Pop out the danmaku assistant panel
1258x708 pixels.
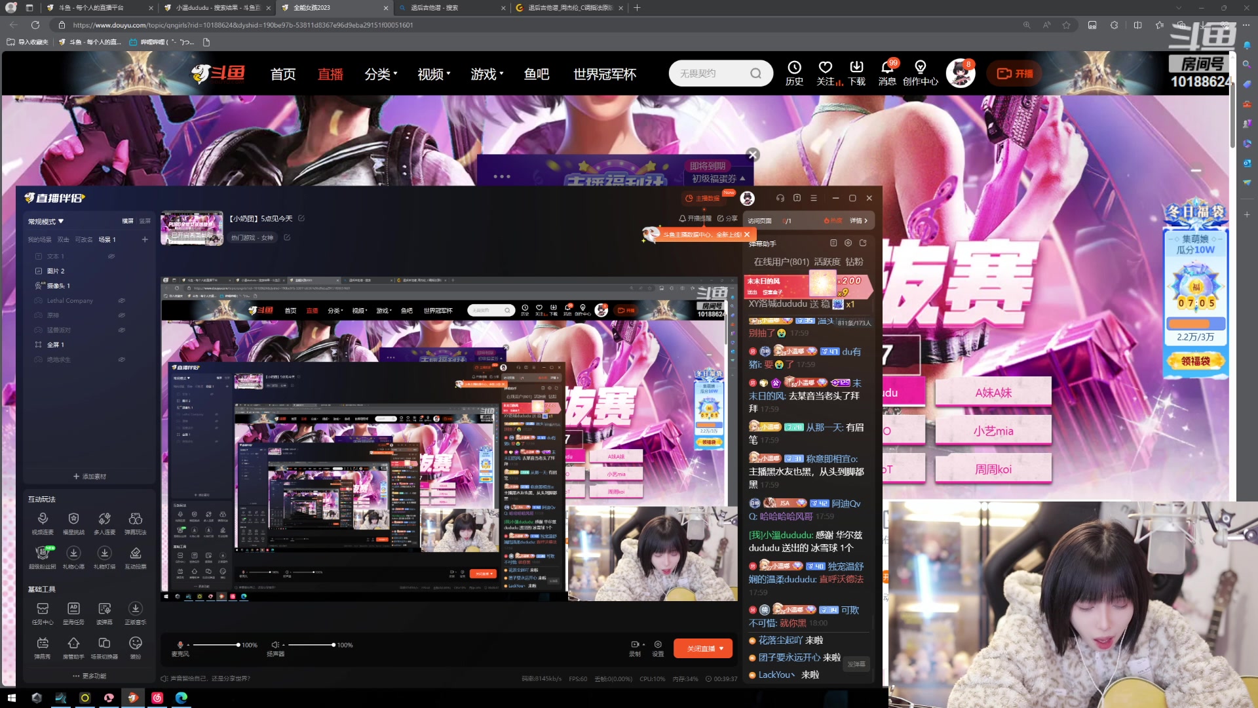coord(863,243)
